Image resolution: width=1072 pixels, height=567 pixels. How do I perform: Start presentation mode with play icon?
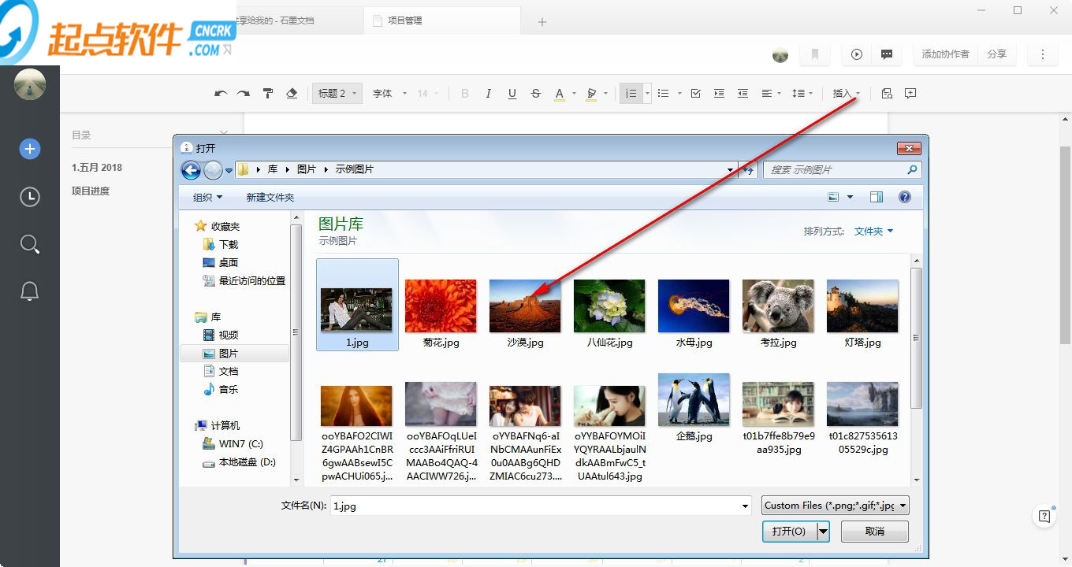coord(857,54)
